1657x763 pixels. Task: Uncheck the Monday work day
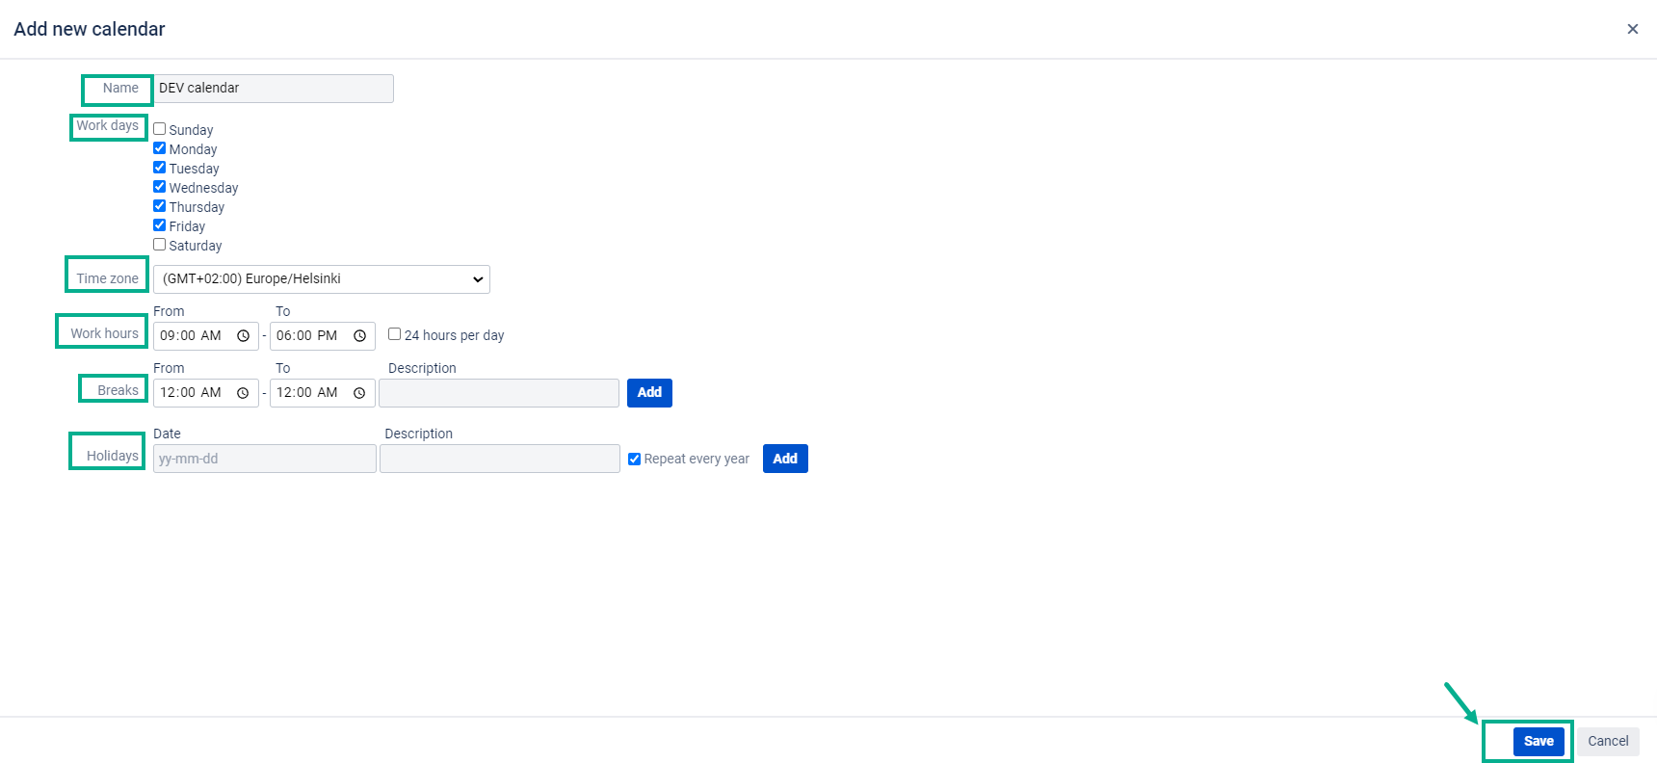click(x=160, y=148)
